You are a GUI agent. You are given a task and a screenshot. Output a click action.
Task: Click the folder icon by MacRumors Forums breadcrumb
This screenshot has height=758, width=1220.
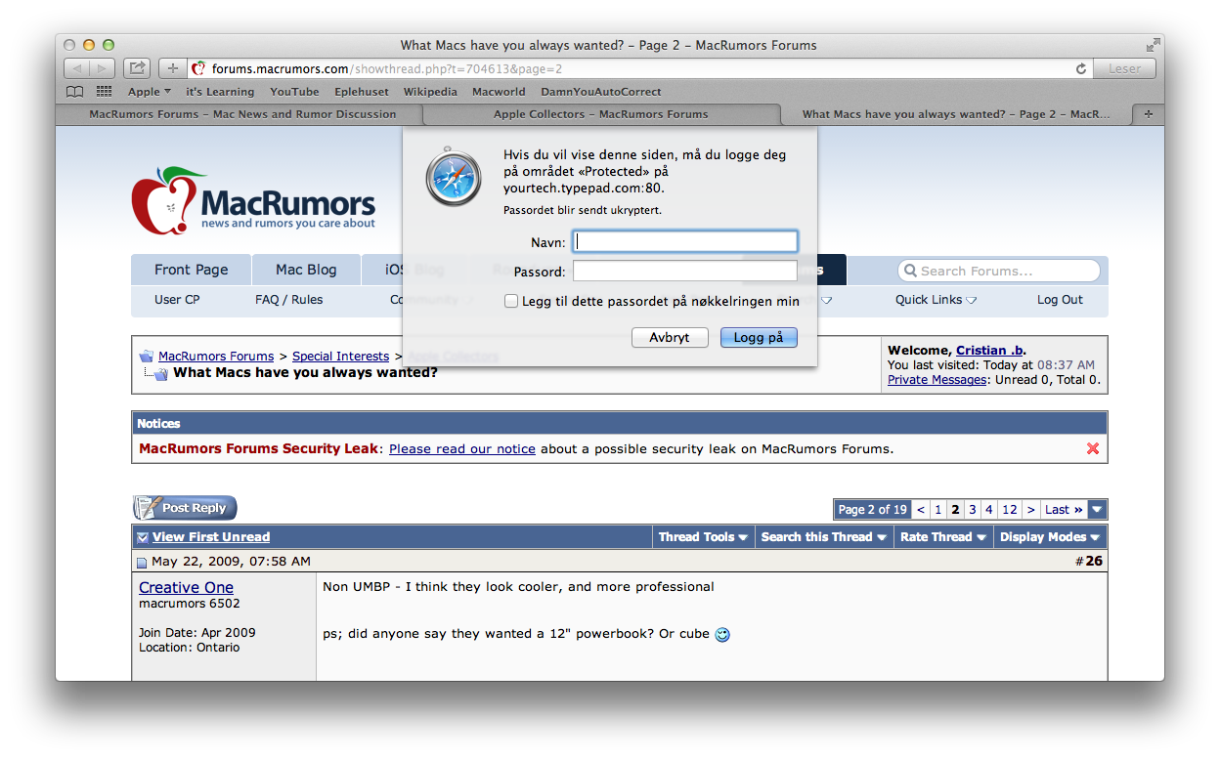[146, 357]
